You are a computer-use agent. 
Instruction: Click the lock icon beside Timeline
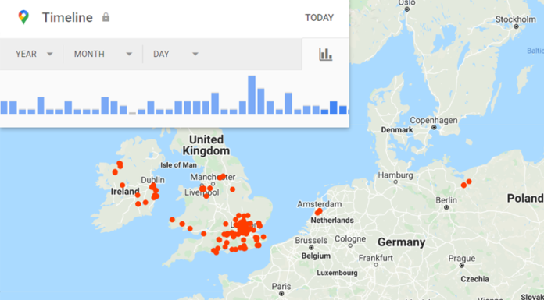point(106,17)
